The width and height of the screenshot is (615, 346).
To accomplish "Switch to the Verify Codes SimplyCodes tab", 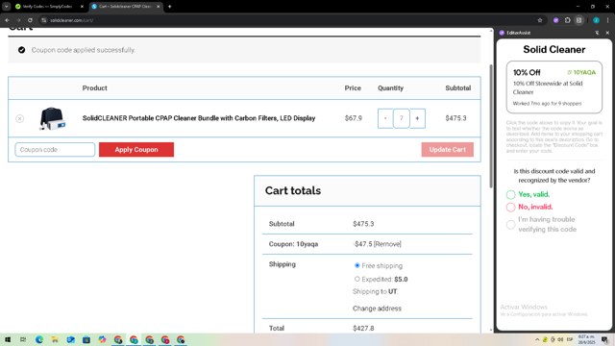I will tap(47, 7).
